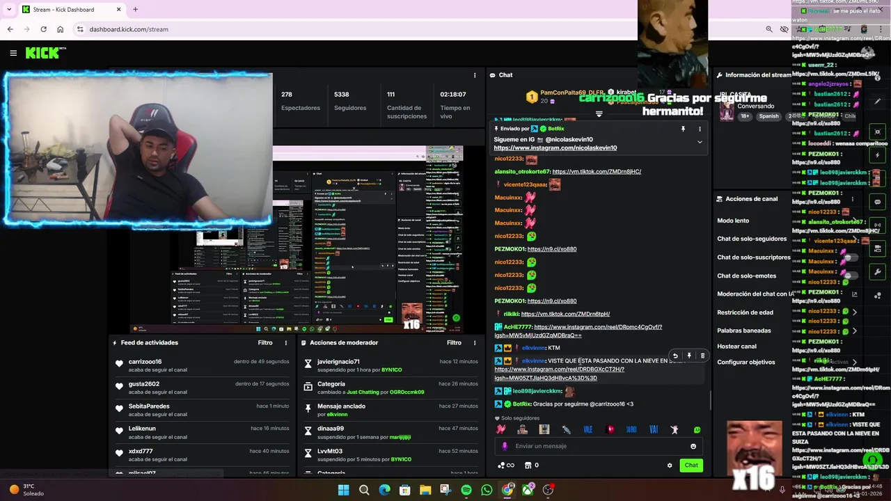Click carrizooo16 in the activity feed

point(145,362)
